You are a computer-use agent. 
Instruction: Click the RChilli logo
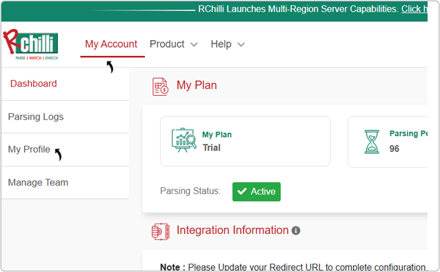pyautogui.click(x=30, y=44)
